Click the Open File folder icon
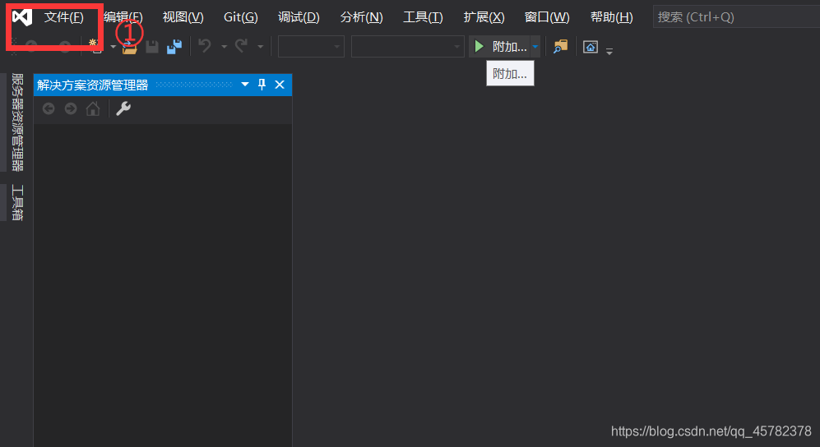Screen dimensions: 820x447 [129, 48]
